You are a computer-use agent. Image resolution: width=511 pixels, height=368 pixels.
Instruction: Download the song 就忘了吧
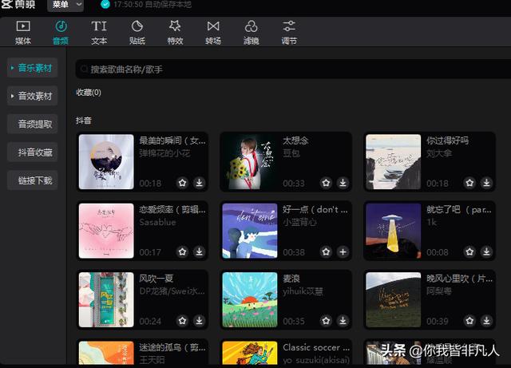486,251
